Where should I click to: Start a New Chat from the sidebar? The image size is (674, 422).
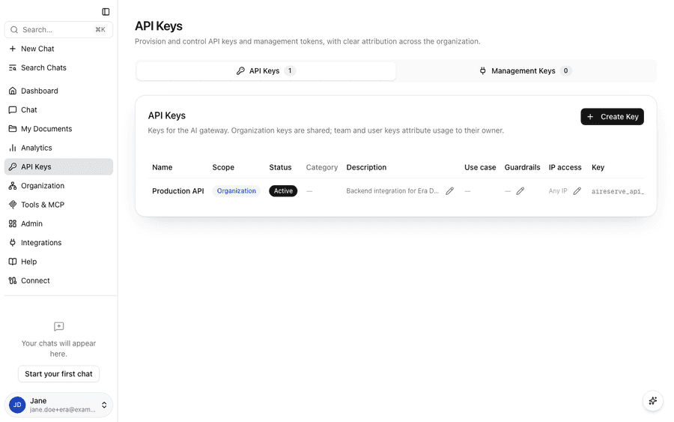[x=58, y=49]
